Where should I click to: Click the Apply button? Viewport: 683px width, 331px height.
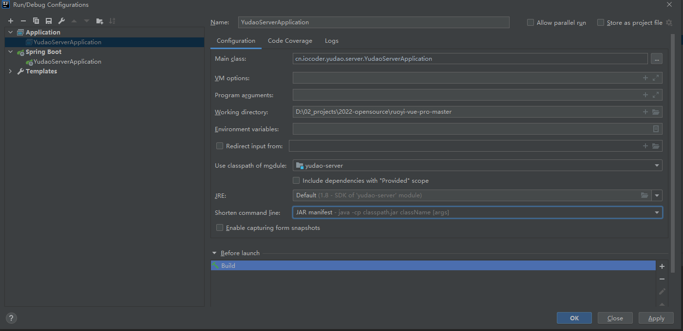tap(656, 318)
